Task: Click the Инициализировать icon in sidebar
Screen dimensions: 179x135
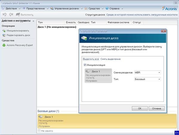Action: [x=4, y=31]
